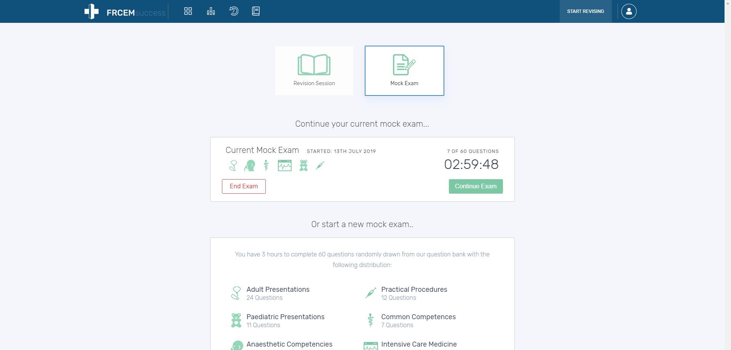Click the '7 OF 60 QUESTIONS' label
731x350 pixels.
tap(473, 151)
